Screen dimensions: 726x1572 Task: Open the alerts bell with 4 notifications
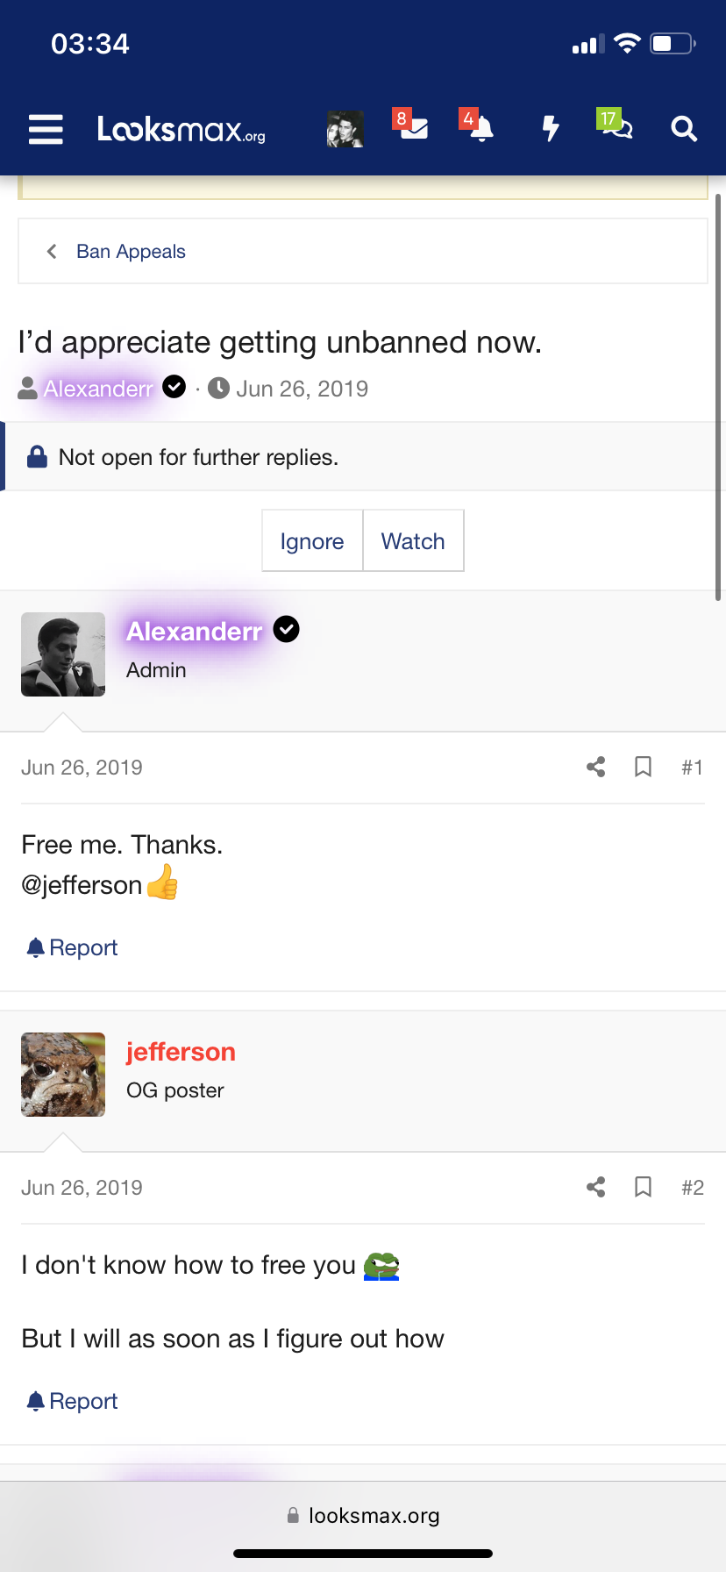480,128
